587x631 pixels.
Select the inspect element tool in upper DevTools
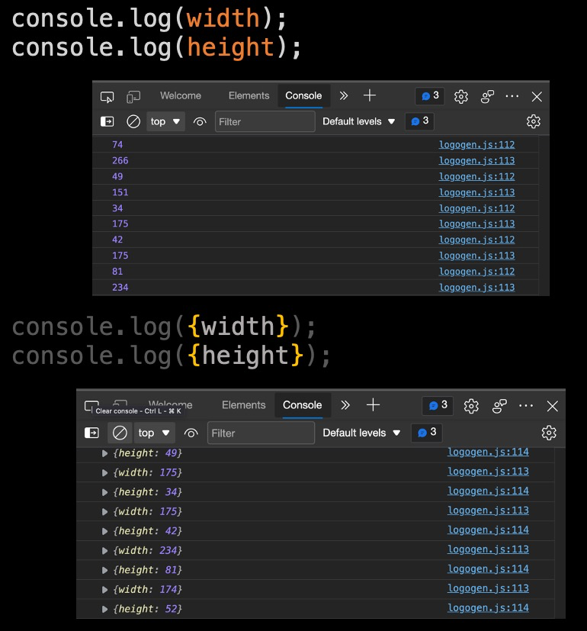tap(107, 96)
